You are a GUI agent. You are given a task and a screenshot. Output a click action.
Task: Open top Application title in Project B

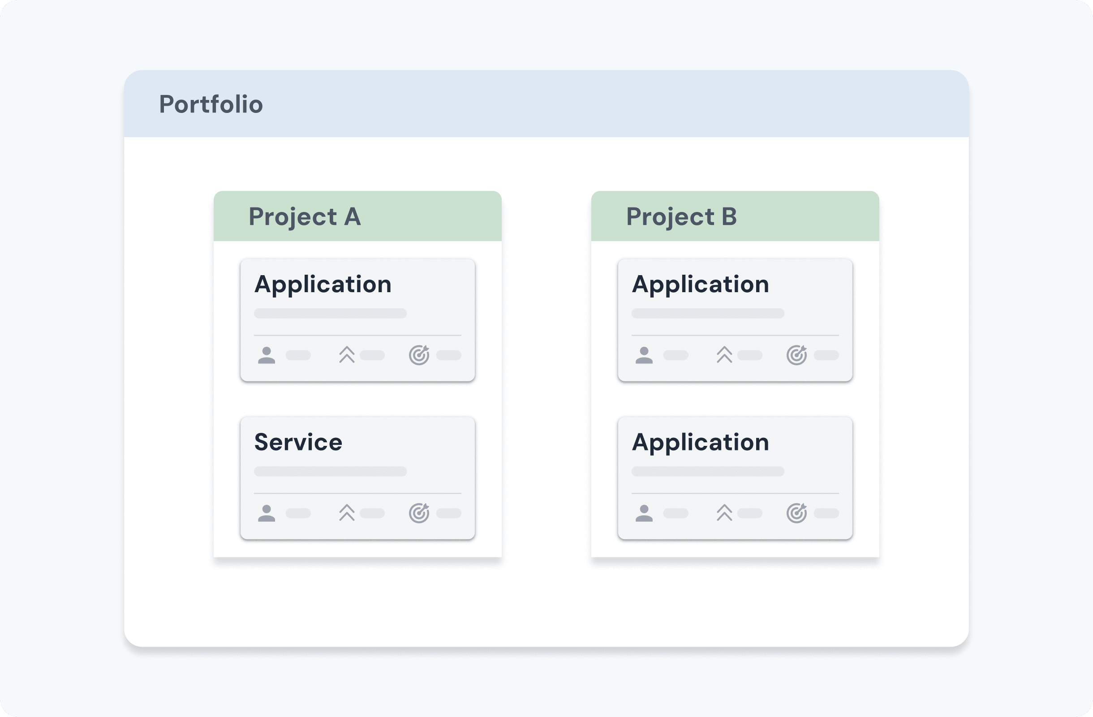click(700, 284)
